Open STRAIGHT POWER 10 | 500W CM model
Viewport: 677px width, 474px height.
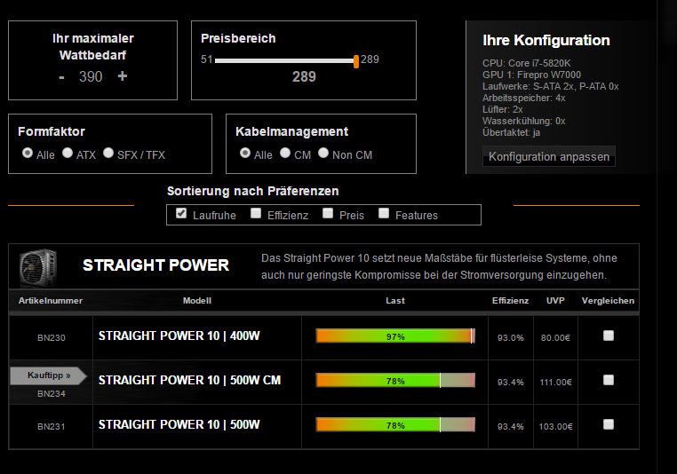(189, 381)
